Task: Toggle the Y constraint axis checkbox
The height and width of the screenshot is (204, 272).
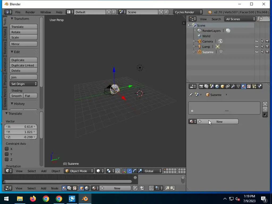Action: point(7,154)
